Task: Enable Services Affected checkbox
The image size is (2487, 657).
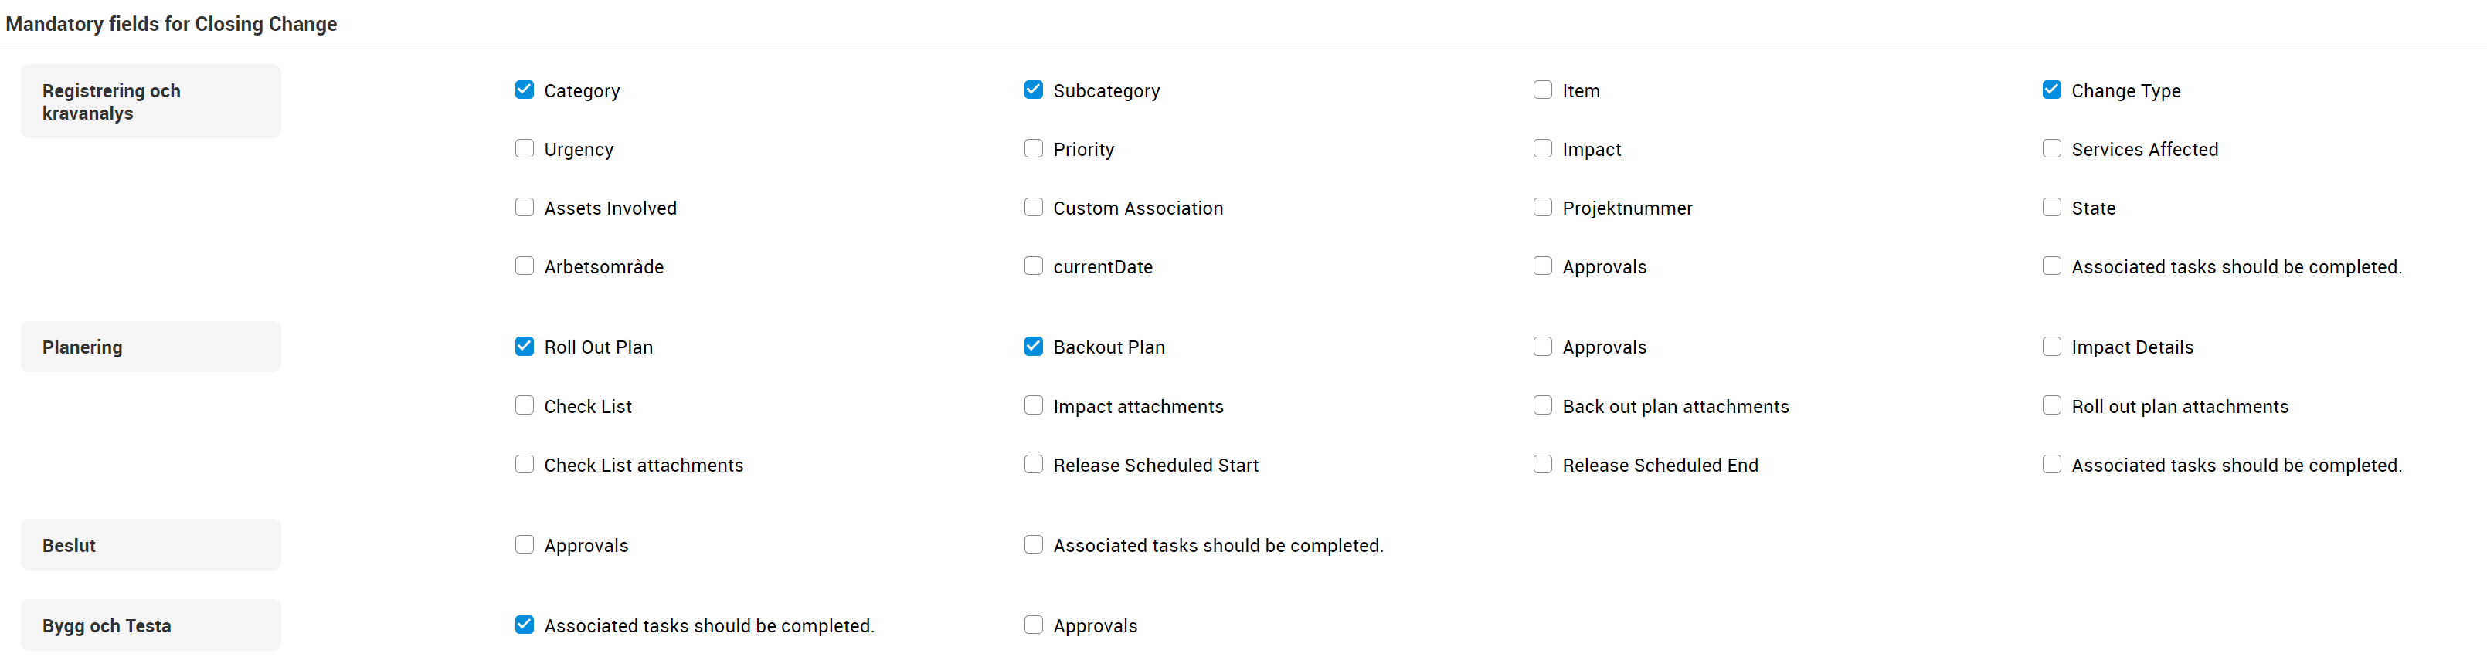Action: click(x=2051, y=148)
